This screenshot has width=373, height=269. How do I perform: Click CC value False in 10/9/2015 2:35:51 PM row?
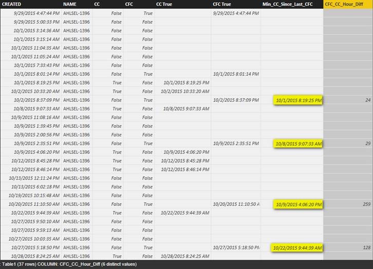point(116,143)
